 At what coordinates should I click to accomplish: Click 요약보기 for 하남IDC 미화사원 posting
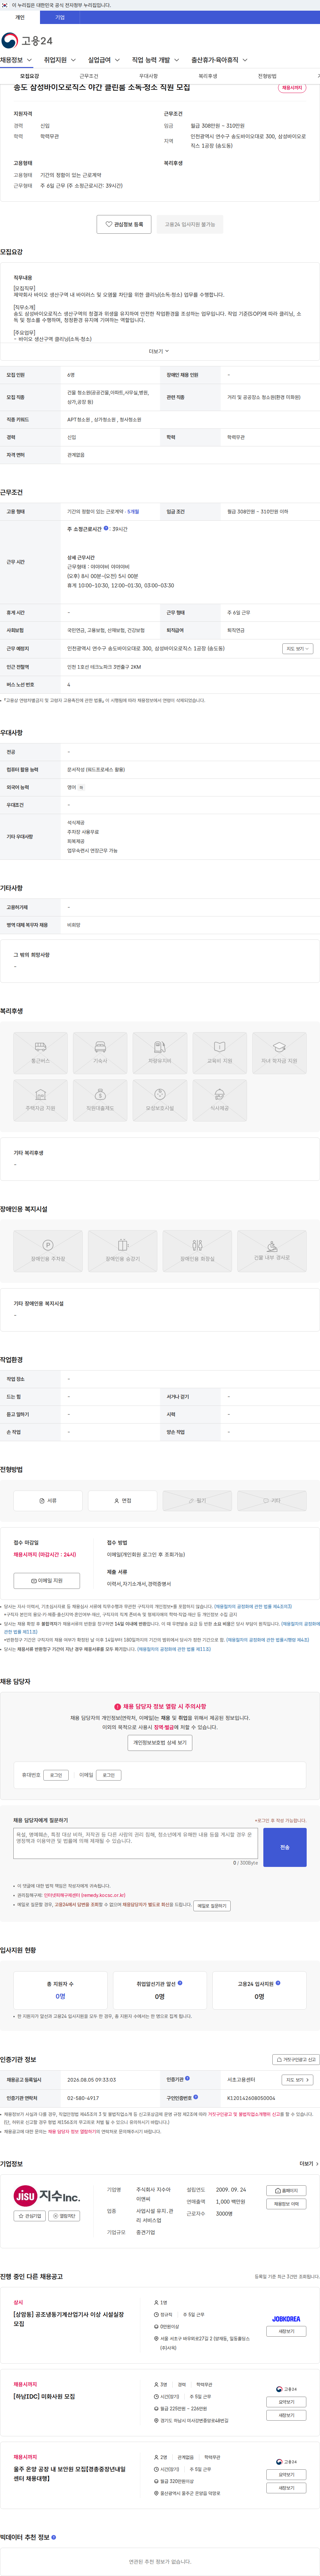286,2402
